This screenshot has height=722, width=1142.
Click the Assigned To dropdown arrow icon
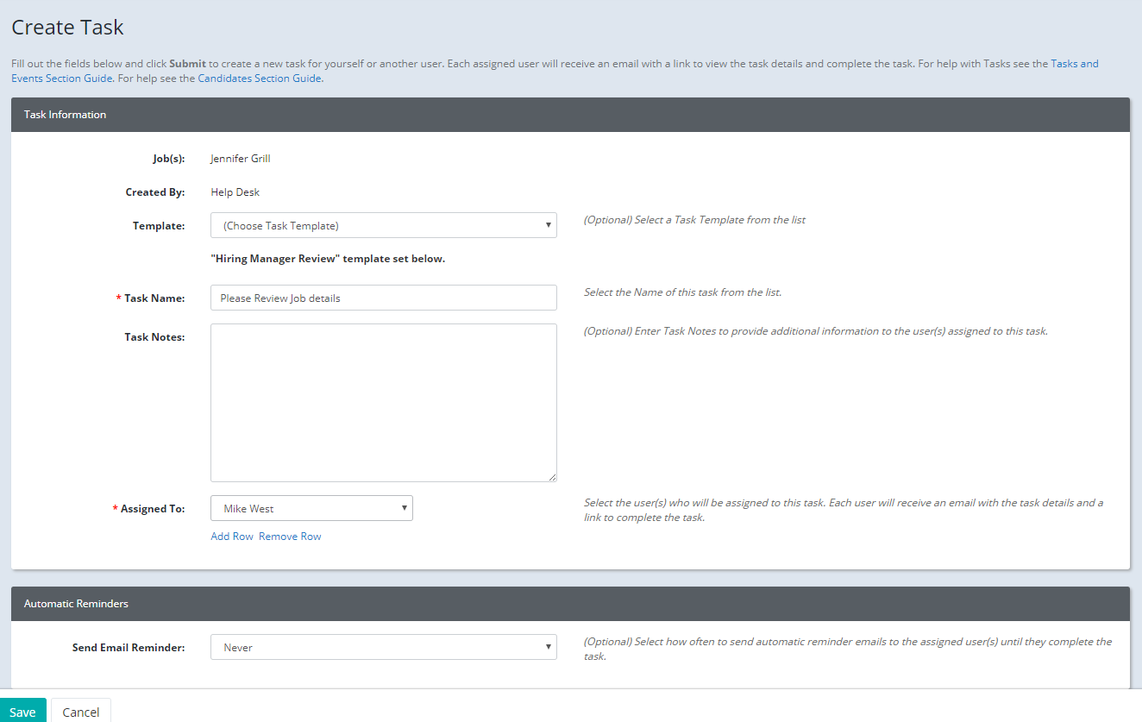(x=404, y=508)
